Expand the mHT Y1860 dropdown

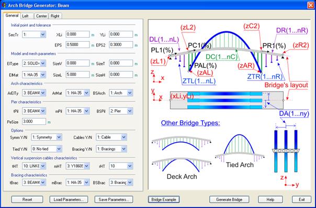click(x=77, y=166)
